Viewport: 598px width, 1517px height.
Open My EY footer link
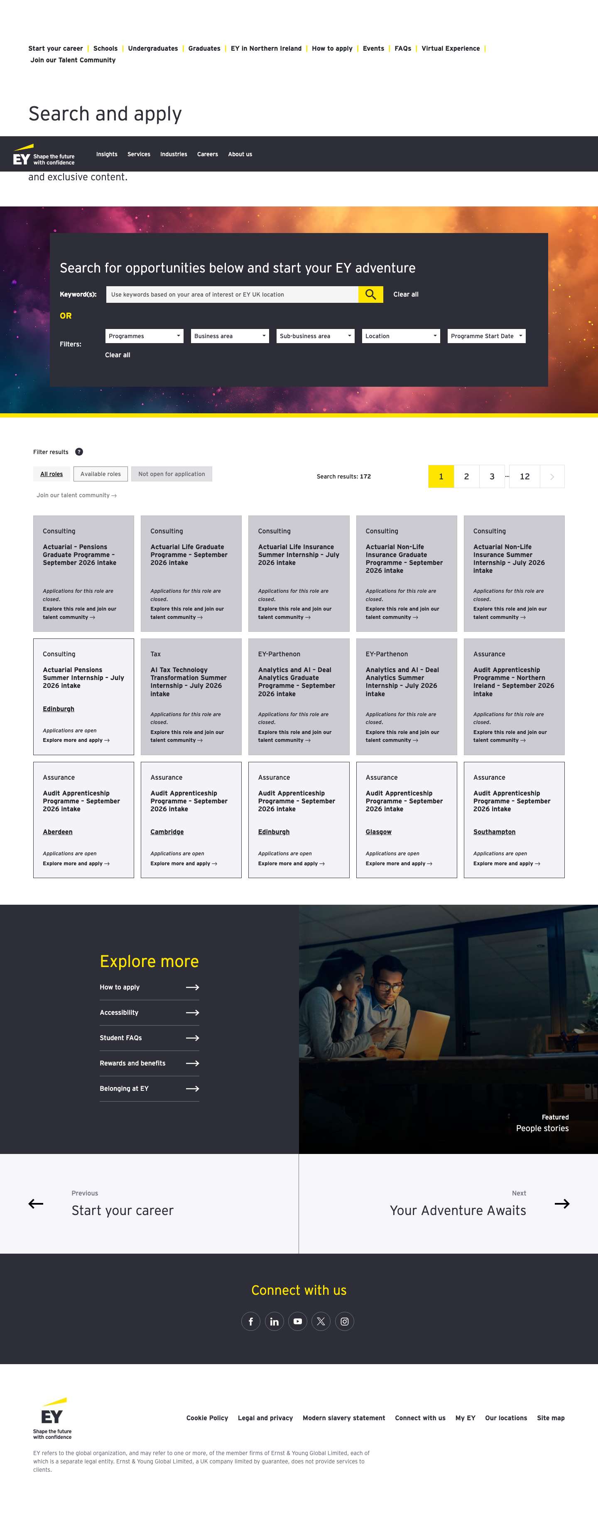coord(466,1418)
